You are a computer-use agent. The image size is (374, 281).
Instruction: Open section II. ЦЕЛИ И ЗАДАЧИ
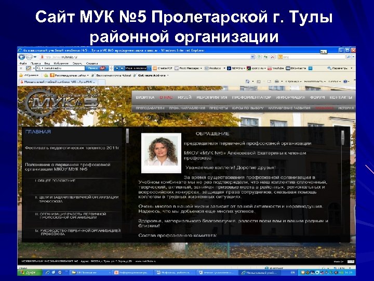coord(77,199)
